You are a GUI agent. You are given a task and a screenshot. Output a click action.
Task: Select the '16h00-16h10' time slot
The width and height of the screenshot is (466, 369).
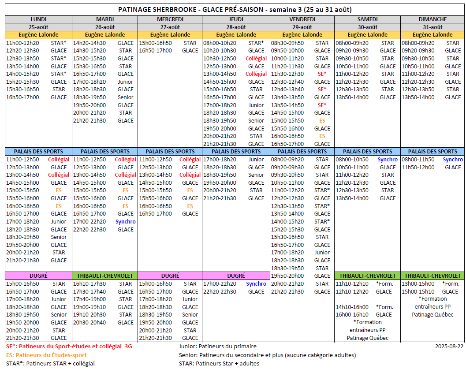click(x=352, y=315)
